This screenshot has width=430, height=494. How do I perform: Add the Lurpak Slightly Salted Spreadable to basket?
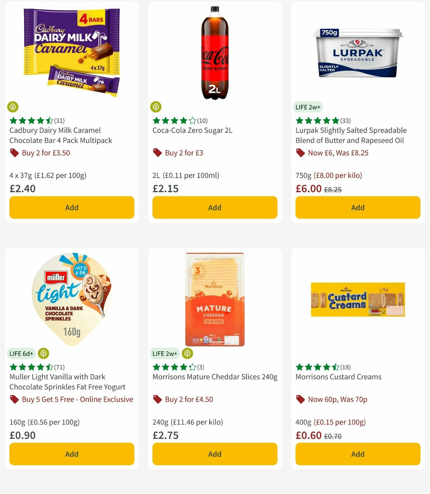click(357, 207)
